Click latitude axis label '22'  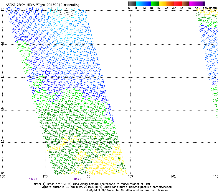tap(2, 141)
